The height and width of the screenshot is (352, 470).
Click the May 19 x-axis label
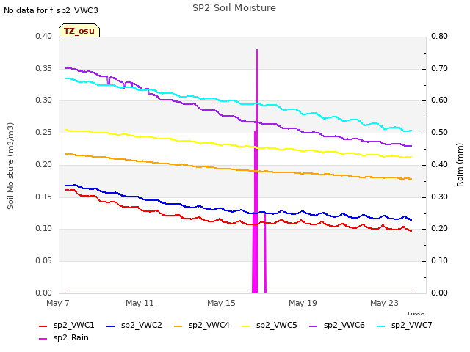(x=303, y=303)
